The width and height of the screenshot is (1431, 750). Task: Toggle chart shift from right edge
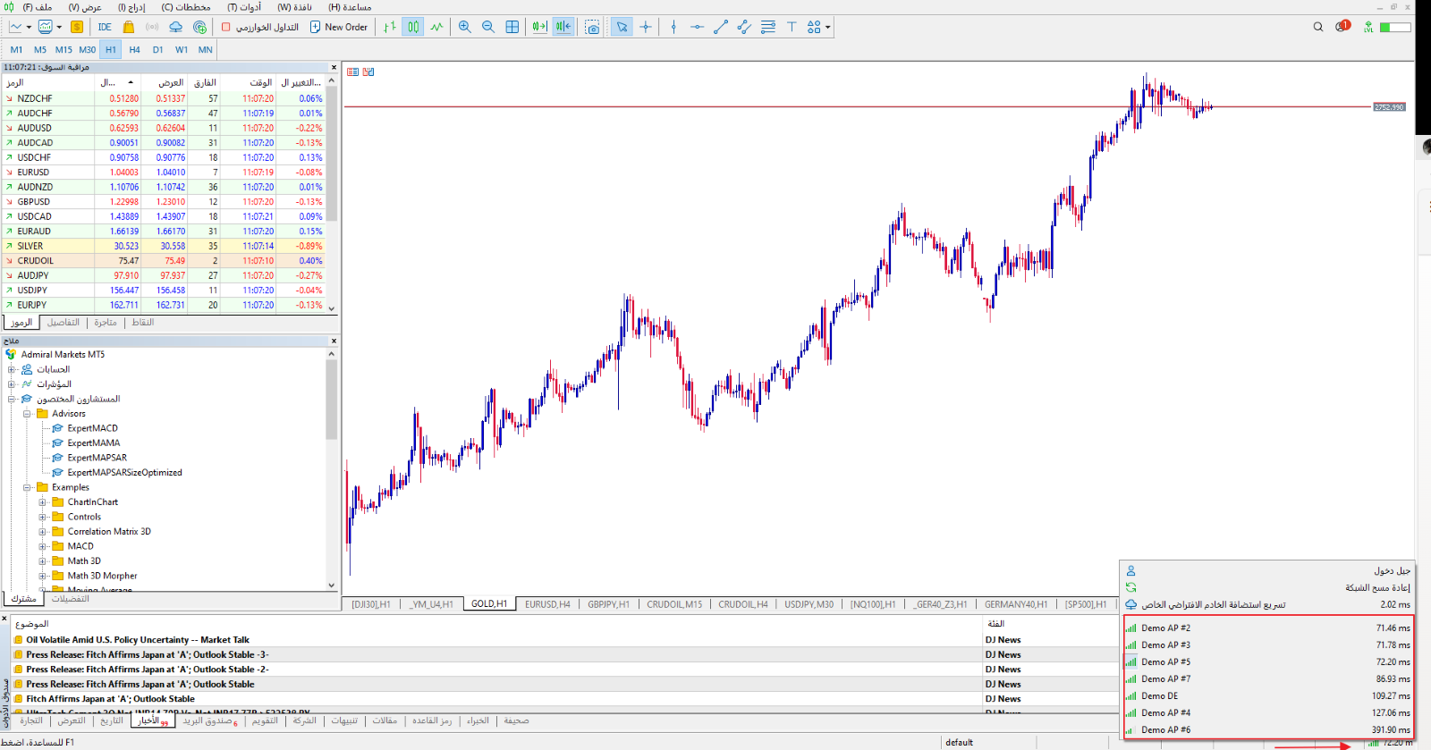tap(563, 27)
